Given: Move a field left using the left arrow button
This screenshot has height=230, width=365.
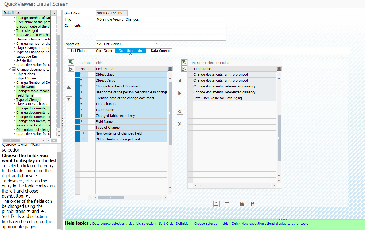Looking at the screenshot, I should pos(180,81).
